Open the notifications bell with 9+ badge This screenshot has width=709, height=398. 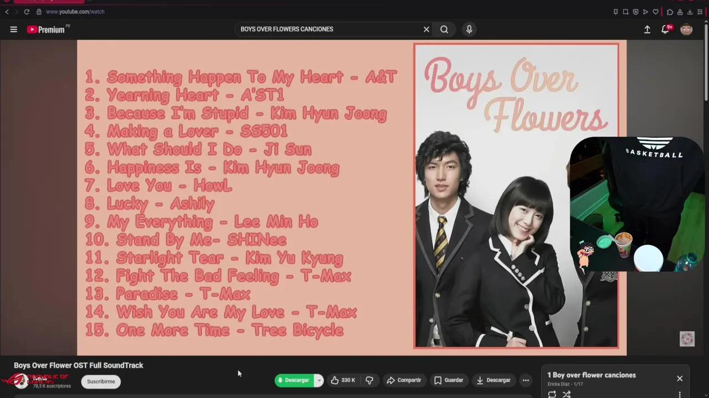[x=666, y=29]
